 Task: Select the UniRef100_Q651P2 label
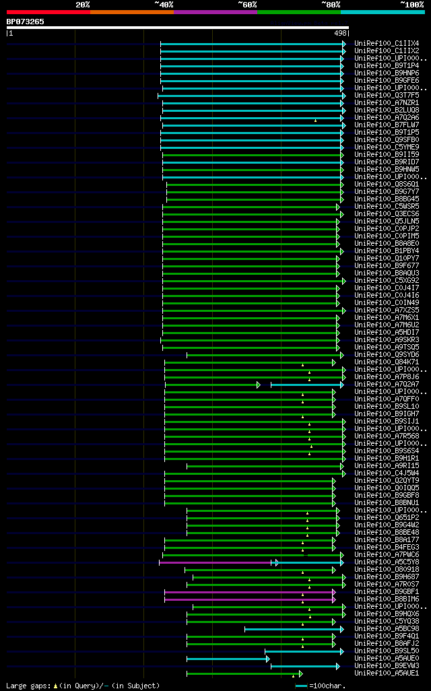click(387, 518)
